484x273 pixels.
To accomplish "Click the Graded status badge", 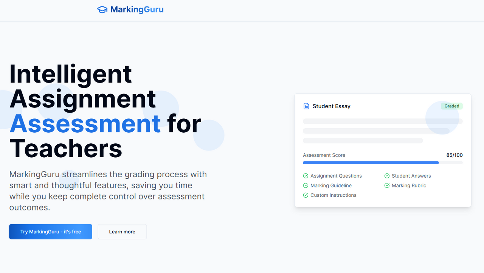I will [x=452, y=106].
